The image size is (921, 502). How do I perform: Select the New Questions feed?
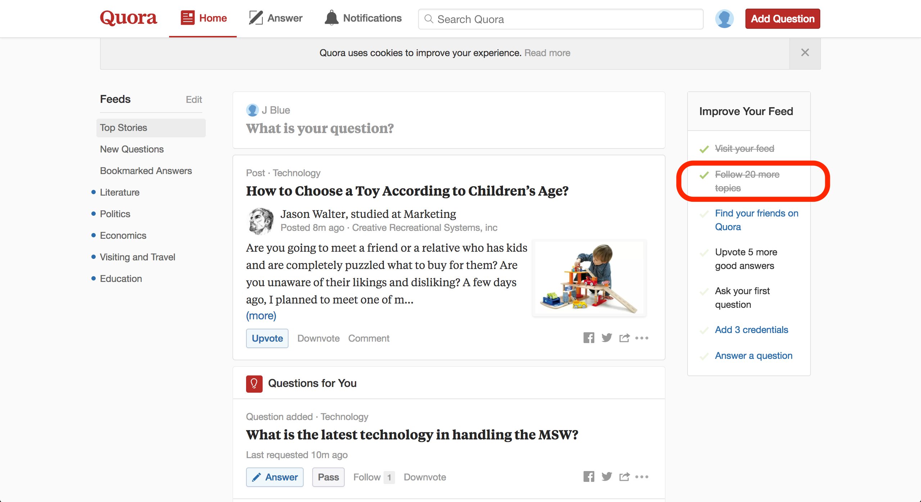click(x=132, y=149)
